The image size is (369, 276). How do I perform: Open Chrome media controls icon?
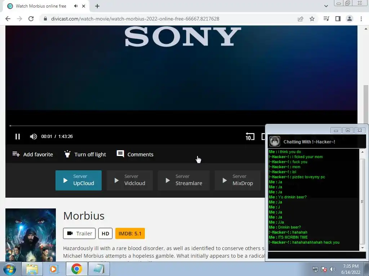pyautogui.click(x=326, y=19)
